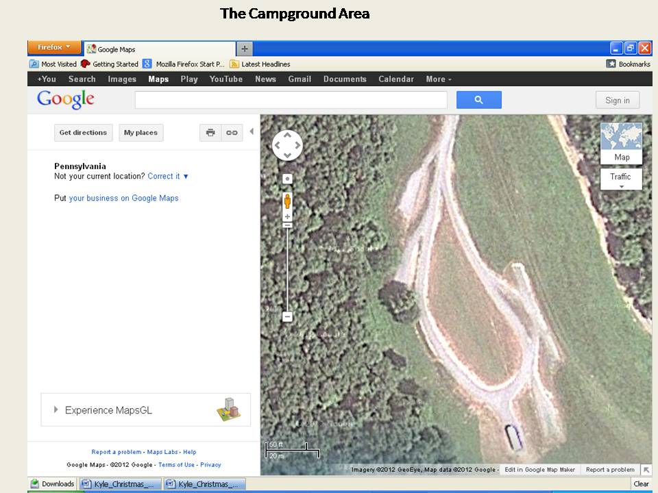Expand the More dropdown in Google bar
This screenshot has height=493, width=658.
439,79
